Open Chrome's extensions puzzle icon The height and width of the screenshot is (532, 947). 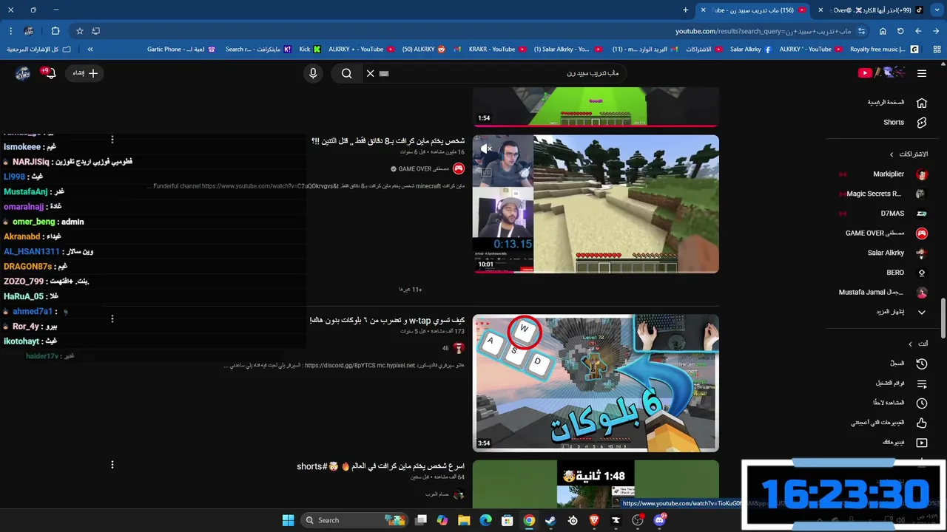coord(55,31)
